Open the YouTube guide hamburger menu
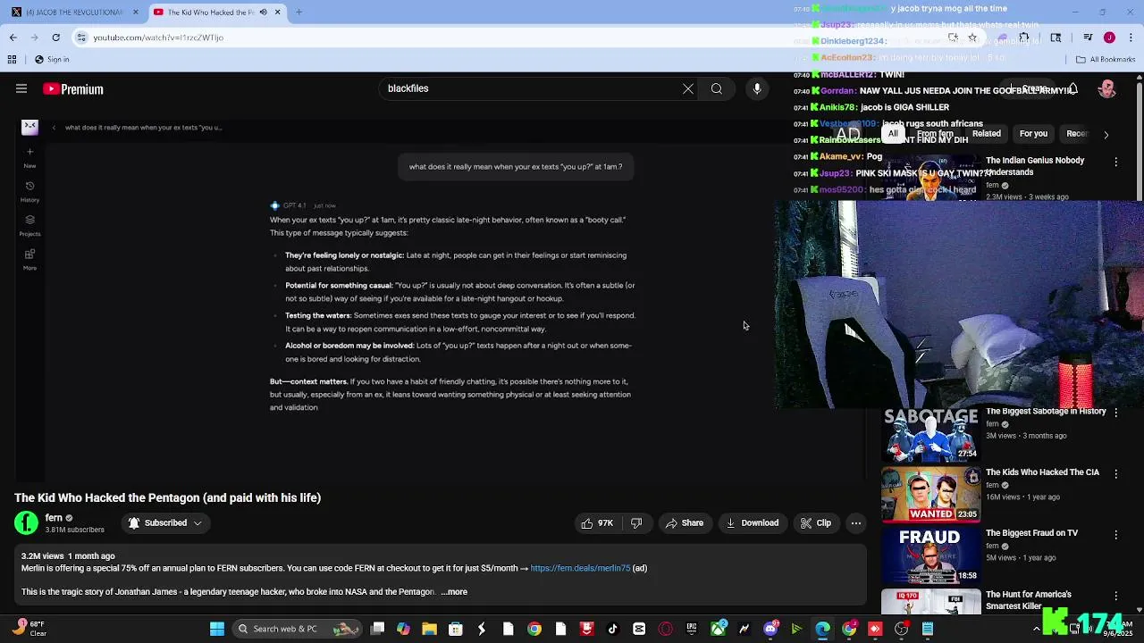This screenshot has height=643, width=1144. click(x=21, y=88)
